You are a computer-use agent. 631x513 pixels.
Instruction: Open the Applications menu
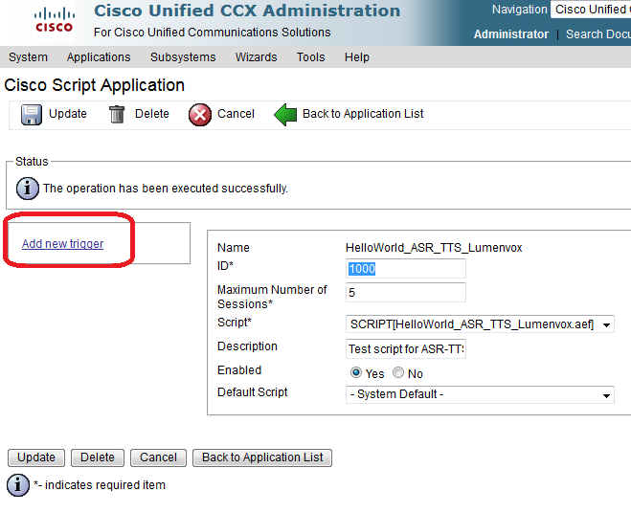(99, 57)
